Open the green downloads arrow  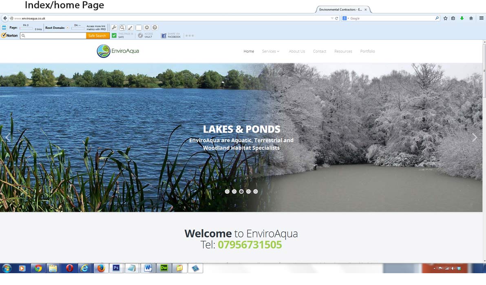462,18
